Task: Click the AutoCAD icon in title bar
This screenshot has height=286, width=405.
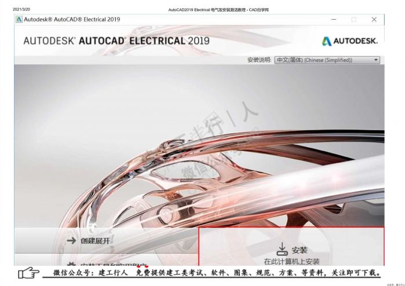Action: pyautogui.click(x=19, y=19)
